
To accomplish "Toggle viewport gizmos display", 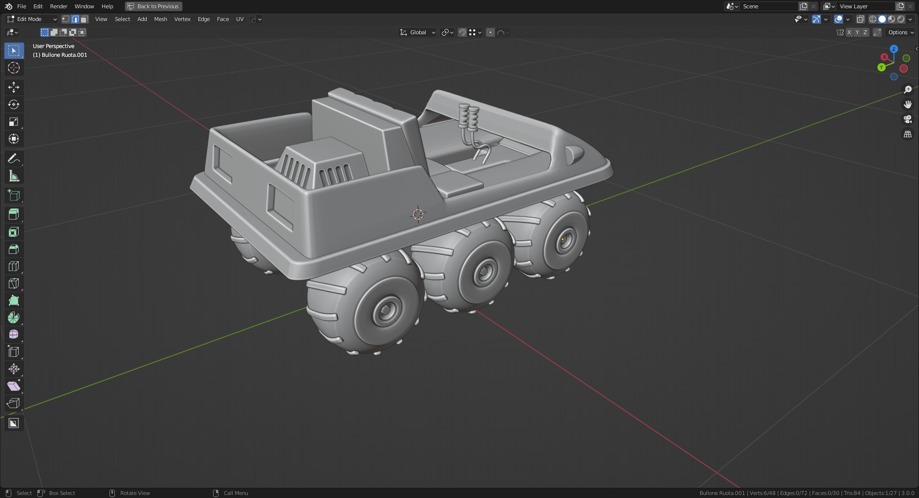I will [x=816, y=19].
